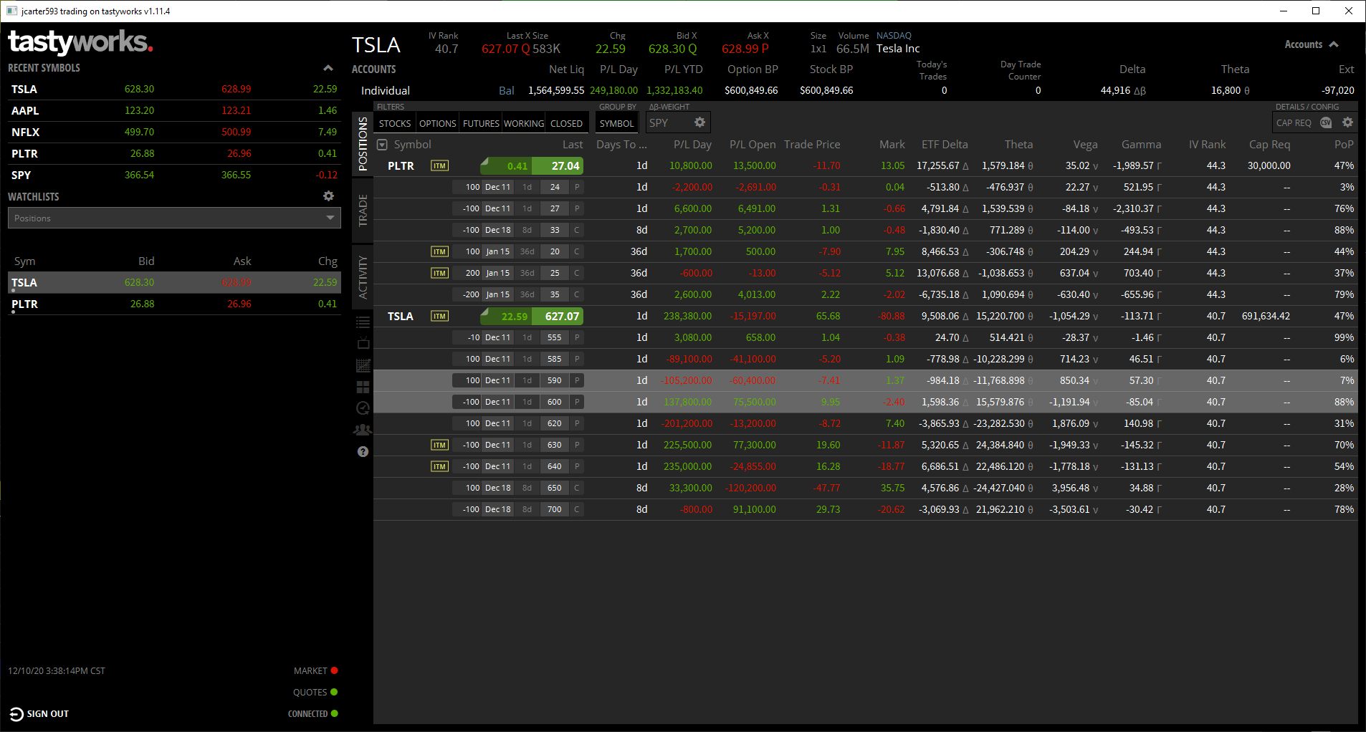Image resolution: width=1366 pixels, height=732 pixels.
Task: Open the TV video feed icon in sidebar
Action: point(363,344)
